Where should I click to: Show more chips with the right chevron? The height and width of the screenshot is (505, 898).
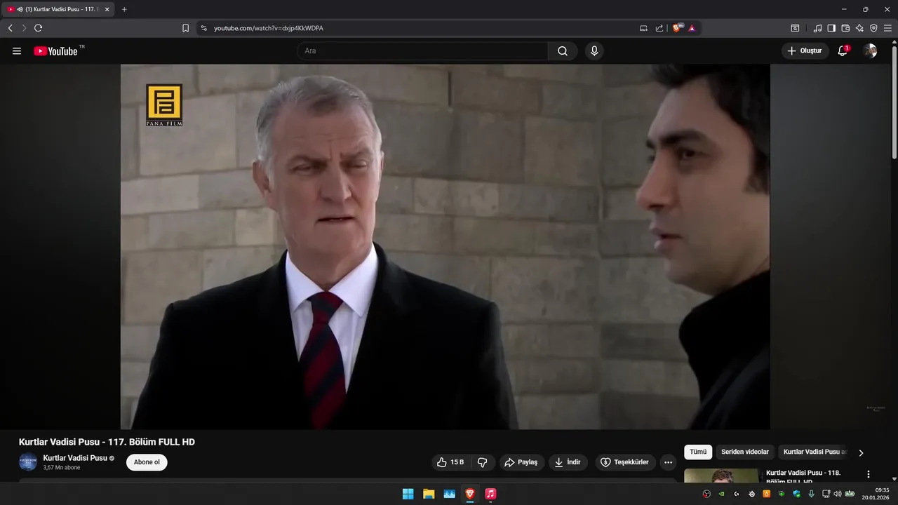coord(861,452)
